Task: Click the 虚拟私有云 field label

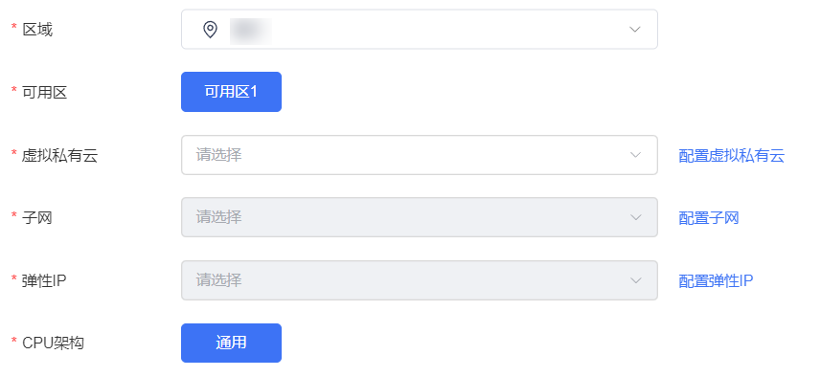Action: pos(59,155)
